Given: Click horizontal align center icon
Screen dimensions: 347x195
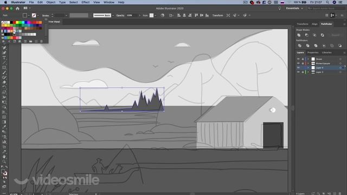Looking at the screenshot, I should click(184, 15).
